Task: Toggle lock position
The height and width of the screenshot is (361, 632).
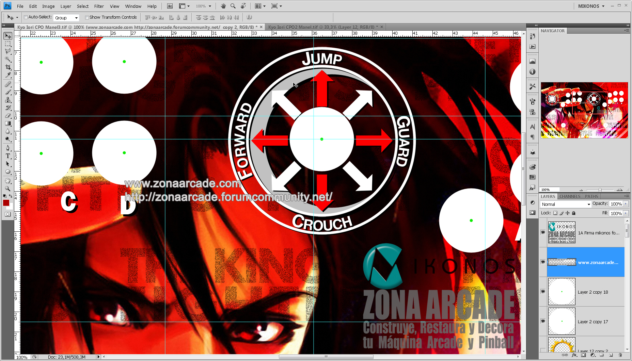Action: coord(568,213)
